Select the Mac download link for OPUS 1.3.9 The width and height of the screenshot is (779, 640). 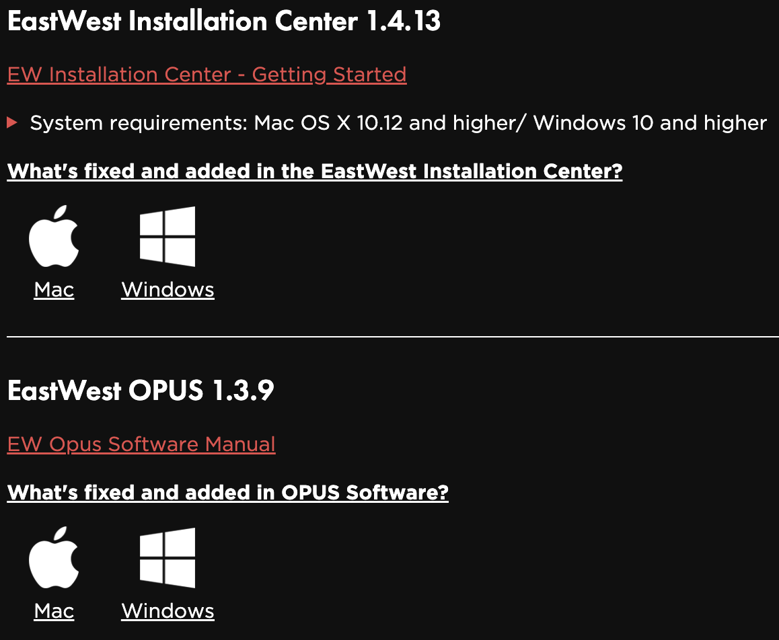click(53, 610)
